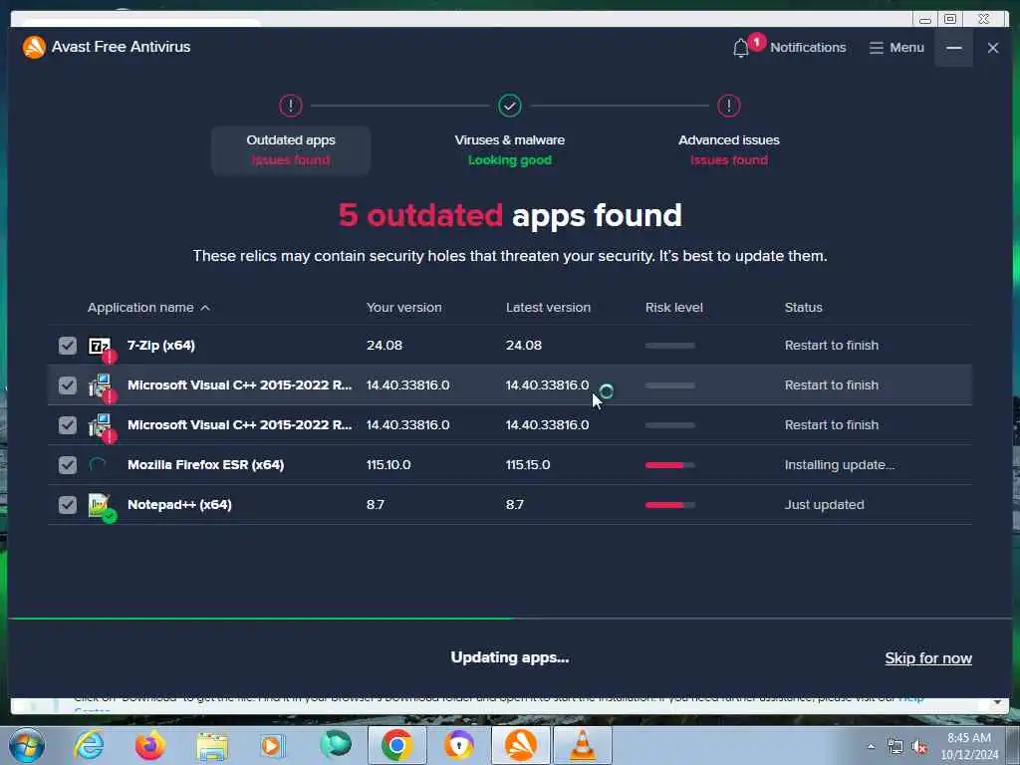This screenshot has height=765, width=1020.
Task: Click the Firefox ESR loading spinner icon
Action: click(x=97, y=464)
